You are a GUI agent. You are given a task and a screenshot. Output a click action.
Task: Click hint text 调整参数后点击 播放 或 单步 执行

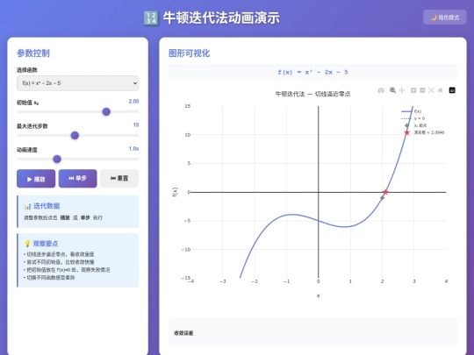(x=63, y=217)
